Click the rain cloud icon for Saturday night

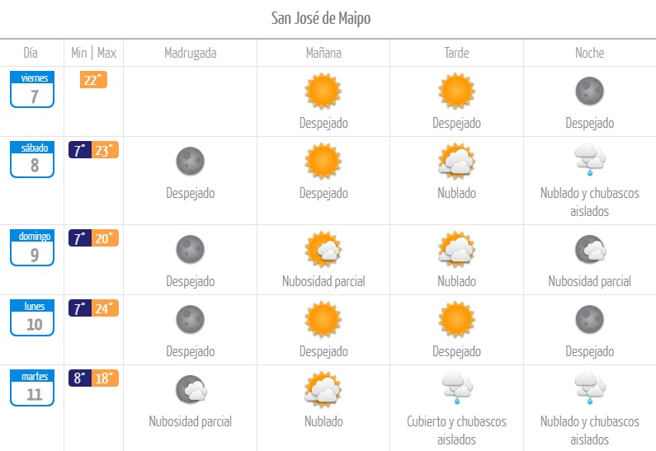pyautogui.click(x=590, y=161)
